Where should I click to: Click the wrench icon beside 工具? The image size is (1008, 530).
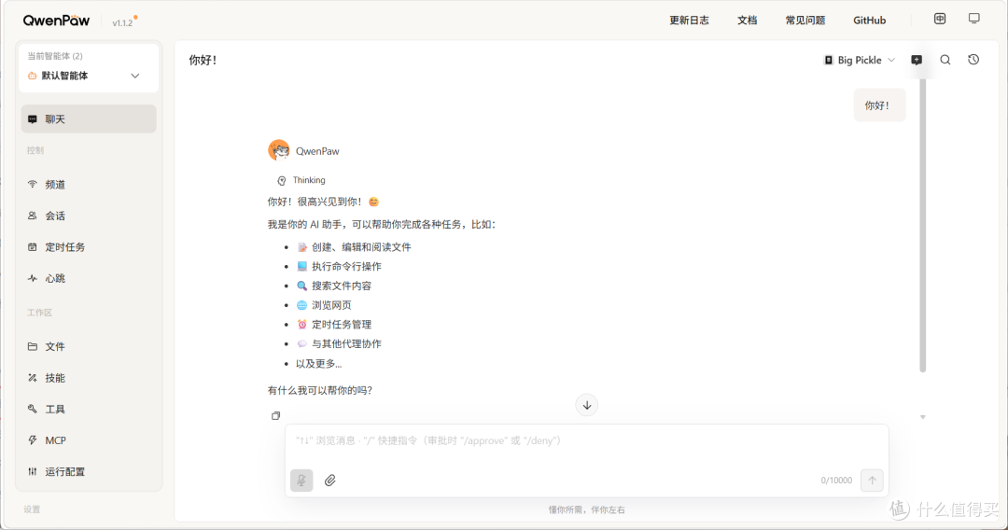pyautogui.click(x=32, y=409)
